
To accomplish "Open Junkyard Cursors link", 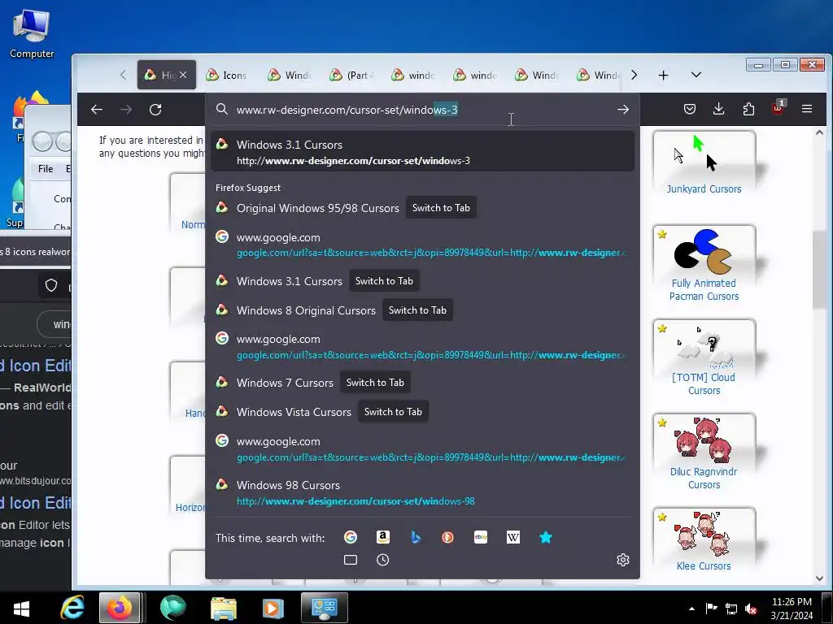I will coord(704,188).
